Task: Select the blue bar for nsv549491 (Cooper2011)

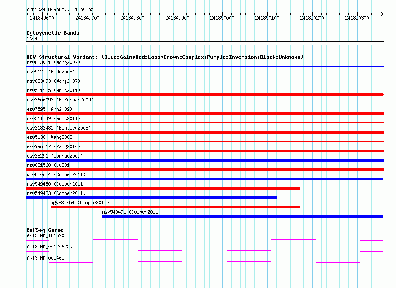Action: [x=242, y=216]
